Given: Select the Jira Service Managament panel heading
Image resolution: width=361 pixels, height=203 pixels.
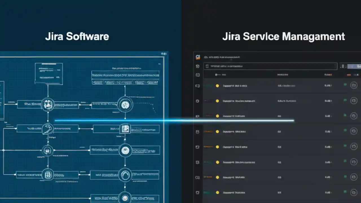Looking at the screenshot, I should point(283,36).
